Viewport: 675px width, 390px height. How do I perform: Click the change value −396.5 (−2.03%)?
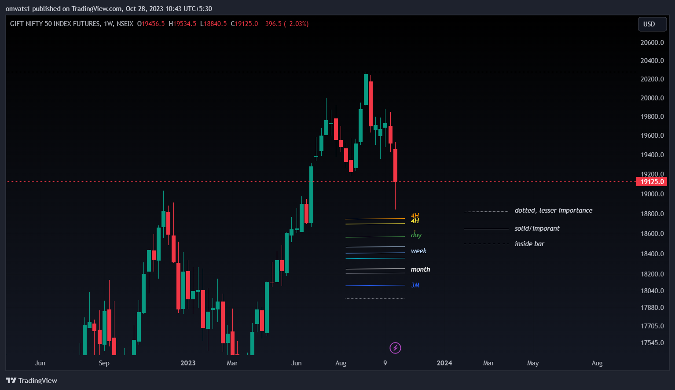pyautogui.click(x=285, y=24)
